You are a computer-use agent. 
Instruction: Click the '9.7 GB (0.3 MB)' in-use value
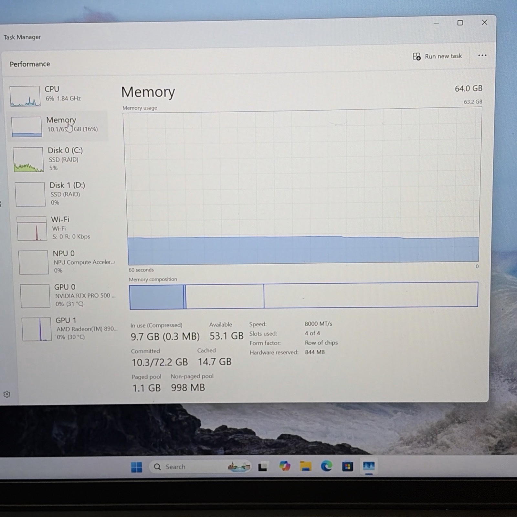pos(165,337)
